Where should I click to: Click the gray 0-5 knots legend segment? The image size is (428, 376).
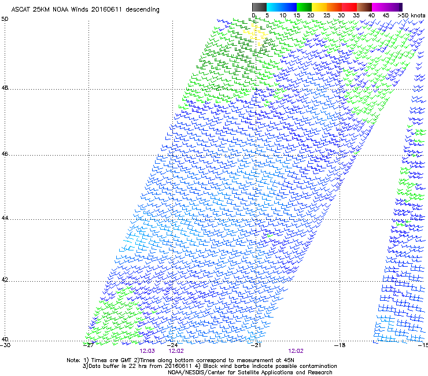(259, 7)
